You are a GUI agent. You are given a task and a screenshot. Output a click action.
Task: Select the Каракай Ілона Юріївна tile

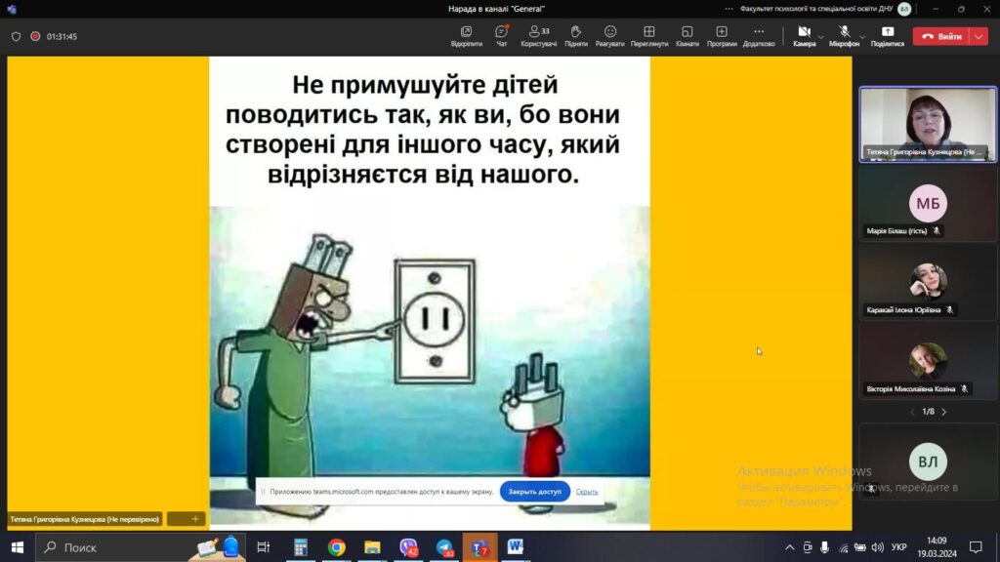pos(928,284)
